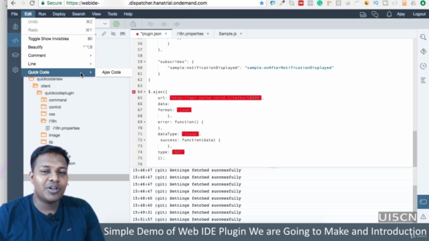Open the Deploy menu

pyautogui.click(x=59, y=14)
